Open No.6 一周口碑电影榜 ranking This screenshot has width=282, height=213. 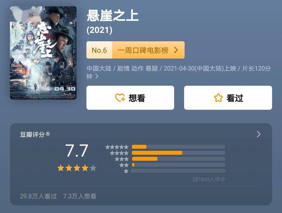pos(136,50)
